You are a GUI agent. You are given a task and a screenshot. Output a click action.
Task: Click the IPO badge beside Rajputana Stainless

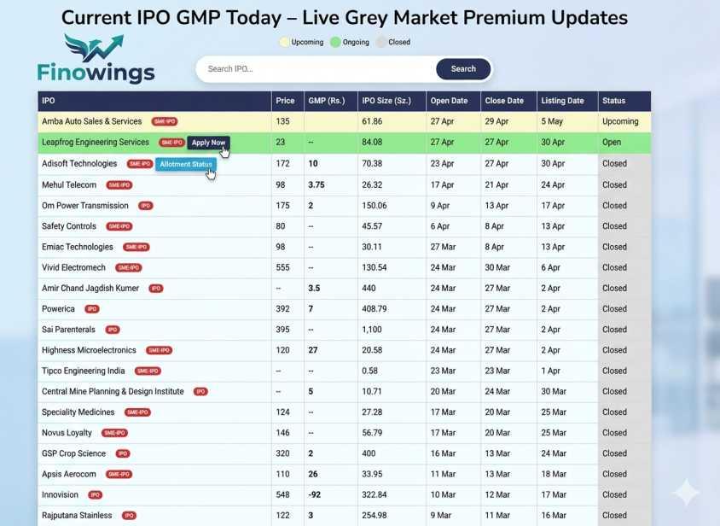click(129, 516)
